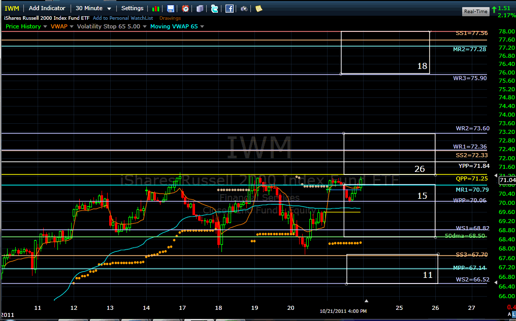Open the Drawings link
The width and height of the screenshot is (516, 321).
[x=170, y=18]
